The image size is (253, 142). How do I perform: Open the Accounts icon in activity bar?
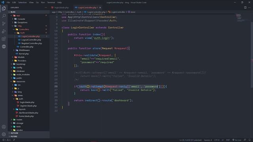[4, 127]
